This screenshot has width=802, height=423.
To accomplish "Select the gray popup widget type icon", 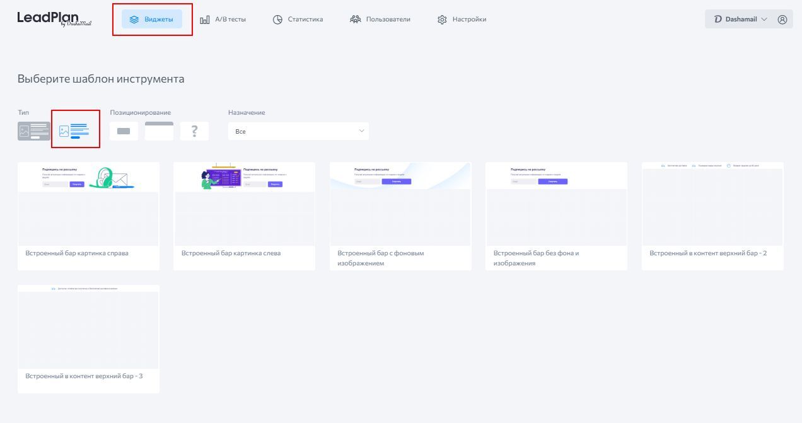I will click(34, 131).
